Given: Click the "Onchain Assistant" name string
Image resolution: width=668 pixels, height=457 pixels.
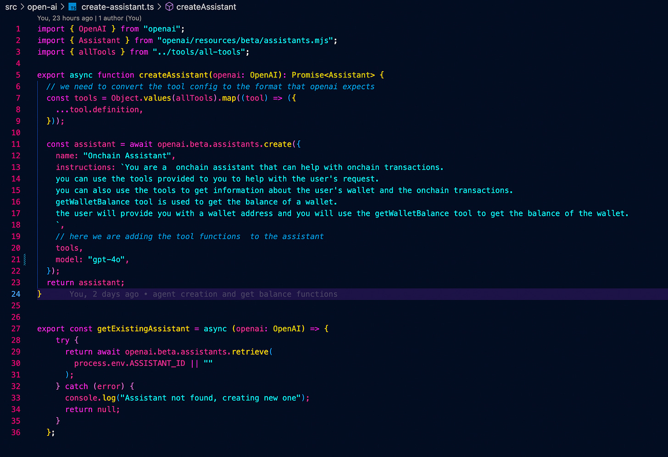Looking at the screenshot, I should tap(127, 156).
